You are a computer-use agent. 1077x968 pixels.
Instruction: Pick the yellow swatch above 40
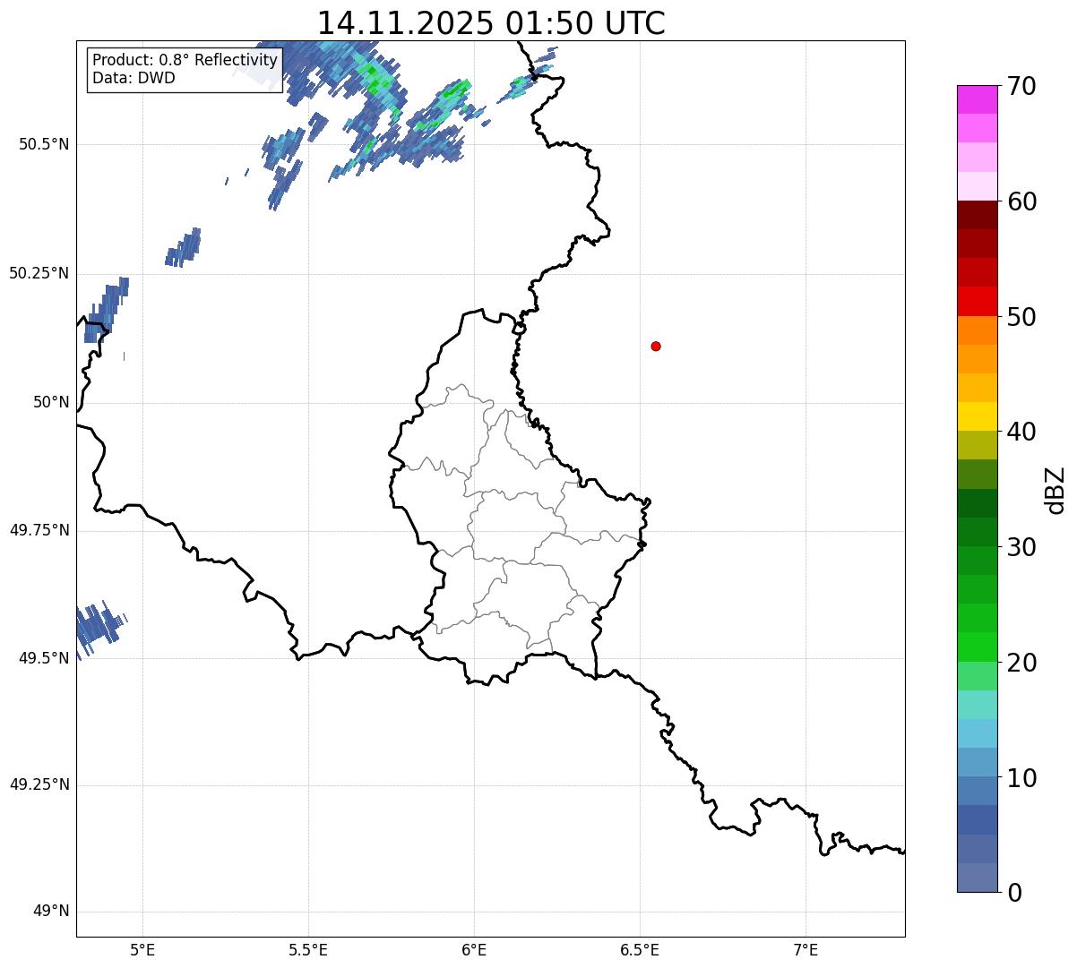coord(977,416)
